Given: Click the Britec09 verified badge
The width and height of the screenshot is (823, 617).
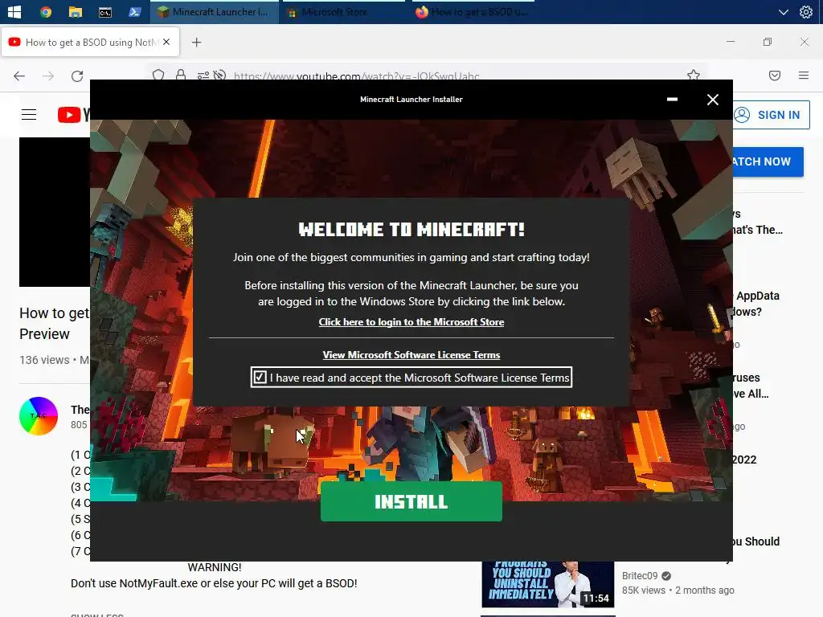Looking at the screenshot, I should [x=666, y=576].
